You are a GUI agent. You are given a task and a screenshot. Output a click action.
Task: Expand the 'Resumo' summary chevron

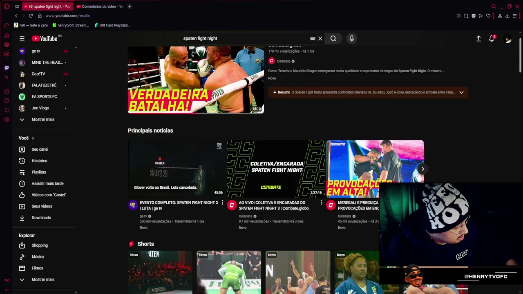(461, 92)
